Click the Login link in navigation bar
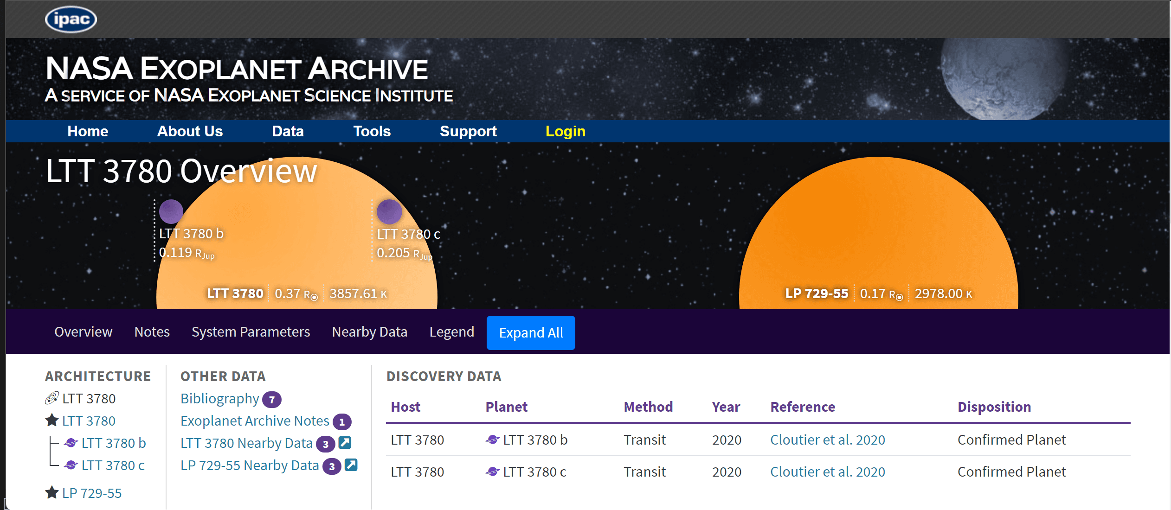This screenshot has height=510, width=1171. click(x=565, y=131)
